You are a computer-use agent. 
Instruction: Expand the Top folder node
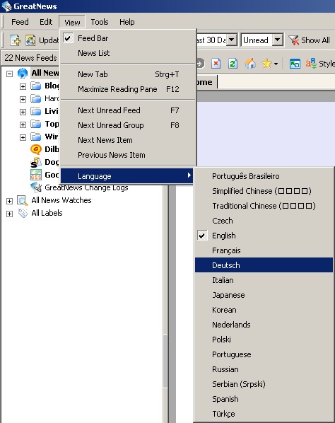23,124
